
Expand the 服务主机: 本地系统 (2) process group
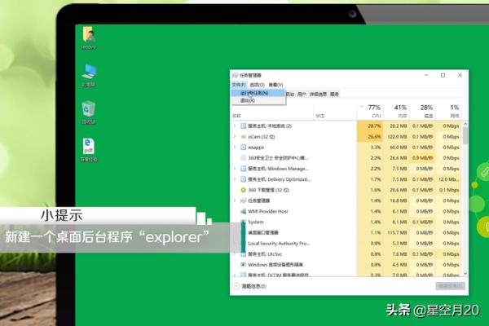click(x=235, y=126)
